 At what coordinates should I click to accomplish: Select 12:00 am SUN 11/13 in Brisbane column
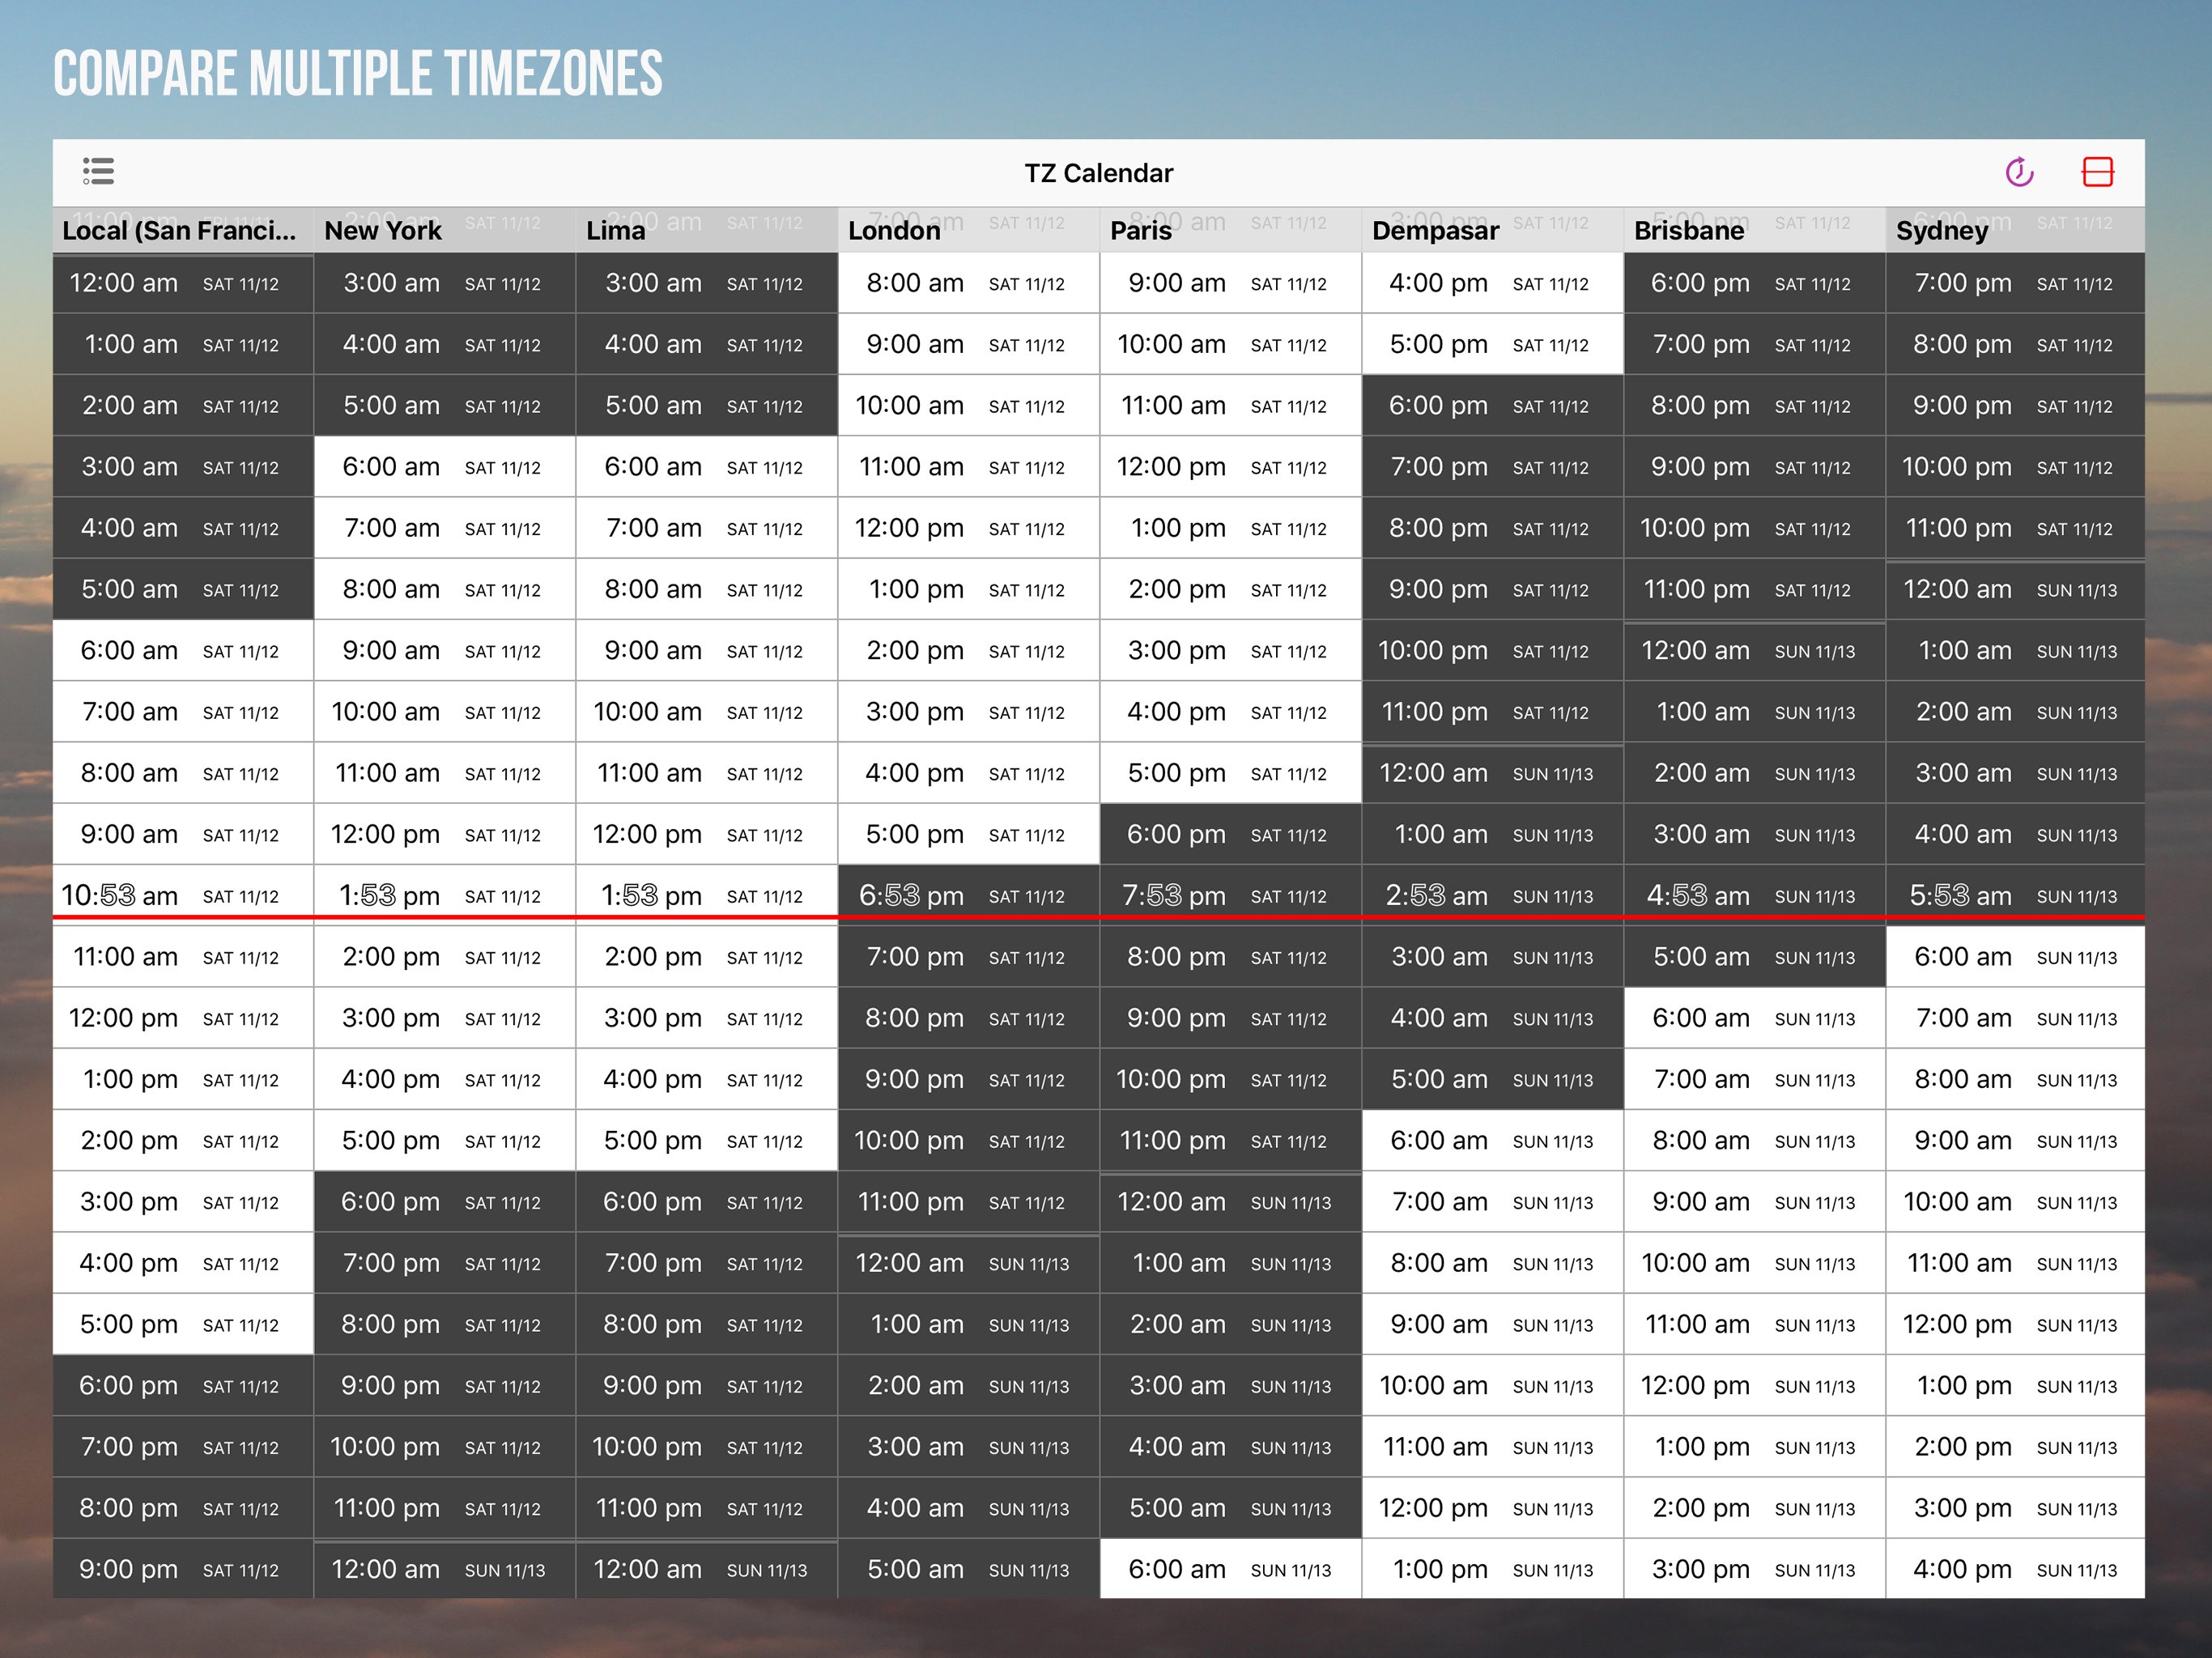pyautogui.click(x=1755, y=651)
